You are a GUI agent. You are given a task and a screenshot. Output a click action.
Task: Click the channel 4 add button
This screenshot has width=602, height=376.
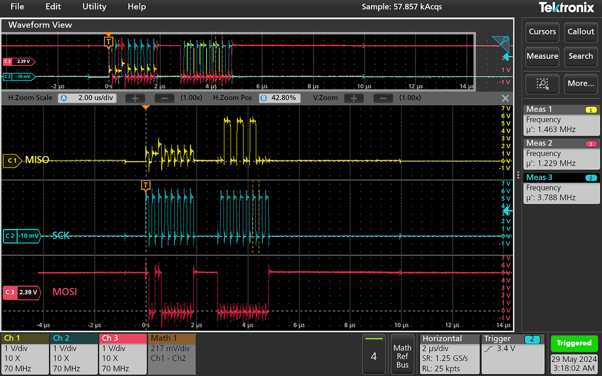click(373, 354)
